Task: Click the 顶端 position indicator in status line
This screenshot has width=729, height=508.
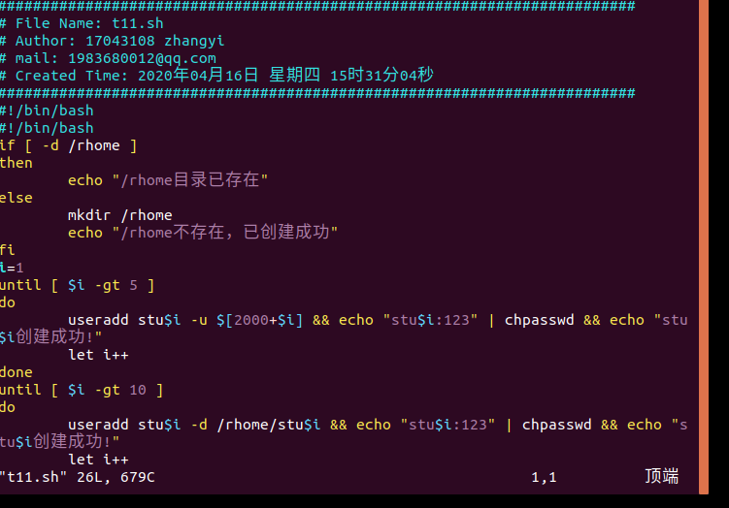Action: [661, 477]
